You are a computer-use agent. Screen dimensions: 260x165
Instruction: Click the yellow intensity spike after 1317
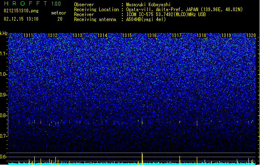point(179,160)
